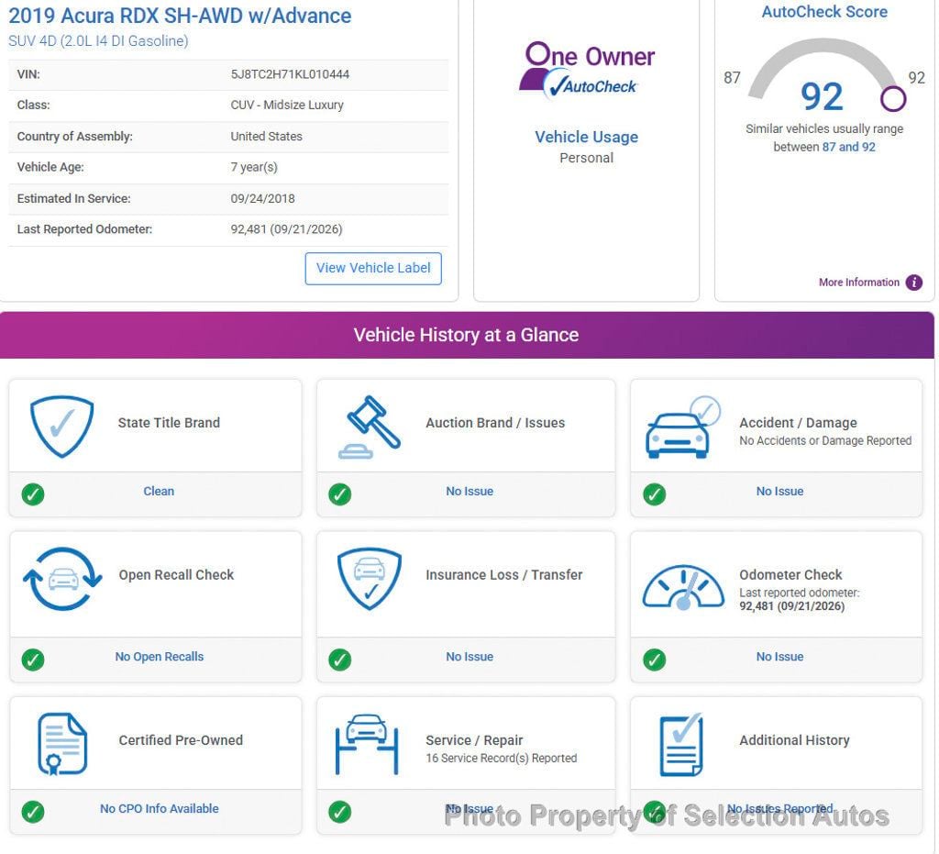Click the AutoCheck Score gauge marker
This screenshot has width=939, height=854.
point(893,99)
